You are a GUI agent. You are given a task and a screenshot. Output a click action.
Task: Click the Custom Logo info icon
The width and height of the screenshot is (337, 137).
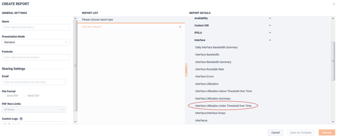point(21,118)
